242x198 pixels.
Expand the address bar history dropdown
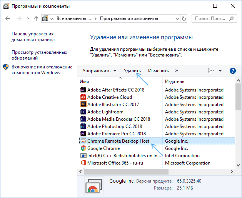[x=177, y=19]
